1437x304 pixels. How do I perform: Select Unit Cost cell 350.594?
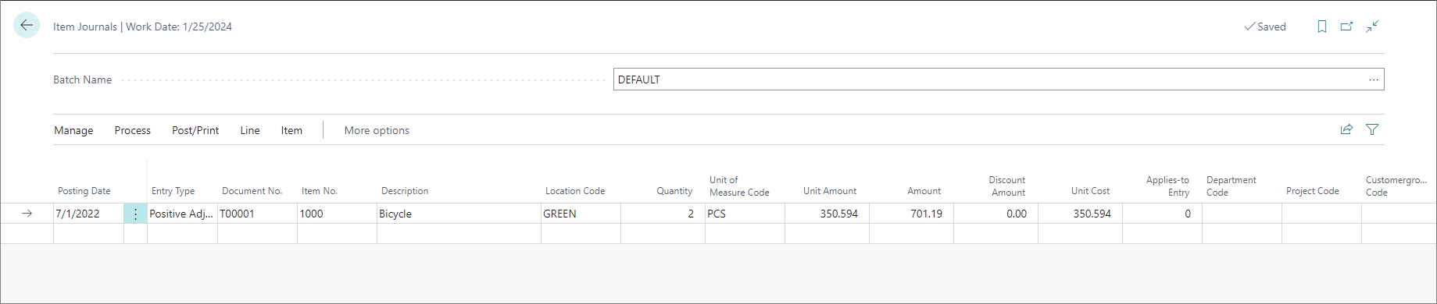point(1080,214)
